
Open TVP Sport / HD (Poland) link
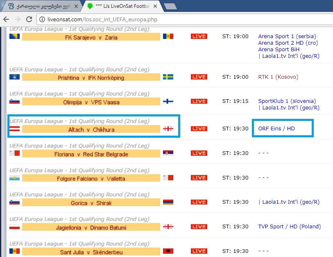click(x=290, y=227)
